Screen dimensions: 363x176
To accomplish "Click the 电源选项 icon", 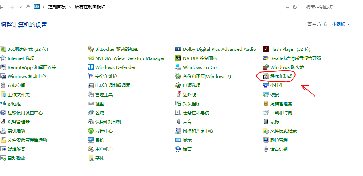I will 178,86.
